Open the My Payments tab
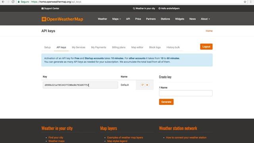The height and width of the screenshot is (143, 254). (x=99, y=47)
